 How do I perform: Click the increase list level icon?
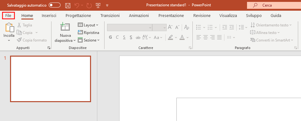click(232, 27)
